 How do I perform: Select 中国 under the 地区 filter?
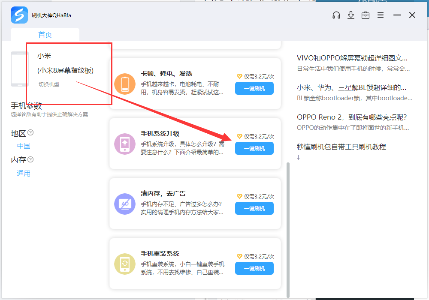(23, 145)
